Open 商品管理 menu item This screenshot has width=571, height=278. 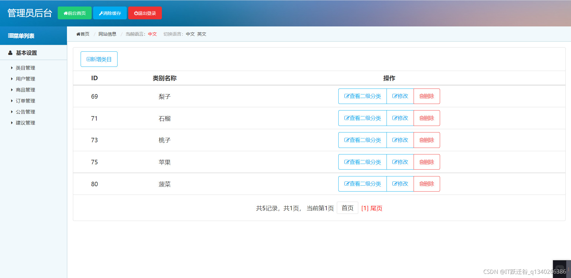click(x=25, y=90)
